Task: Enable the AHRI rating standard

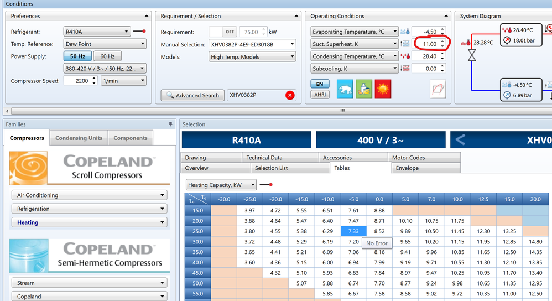Action: [x=320, y=95]
